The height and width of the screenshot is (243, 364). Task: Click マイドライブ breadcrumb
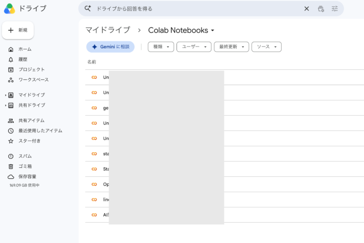(x=108, y=30)
